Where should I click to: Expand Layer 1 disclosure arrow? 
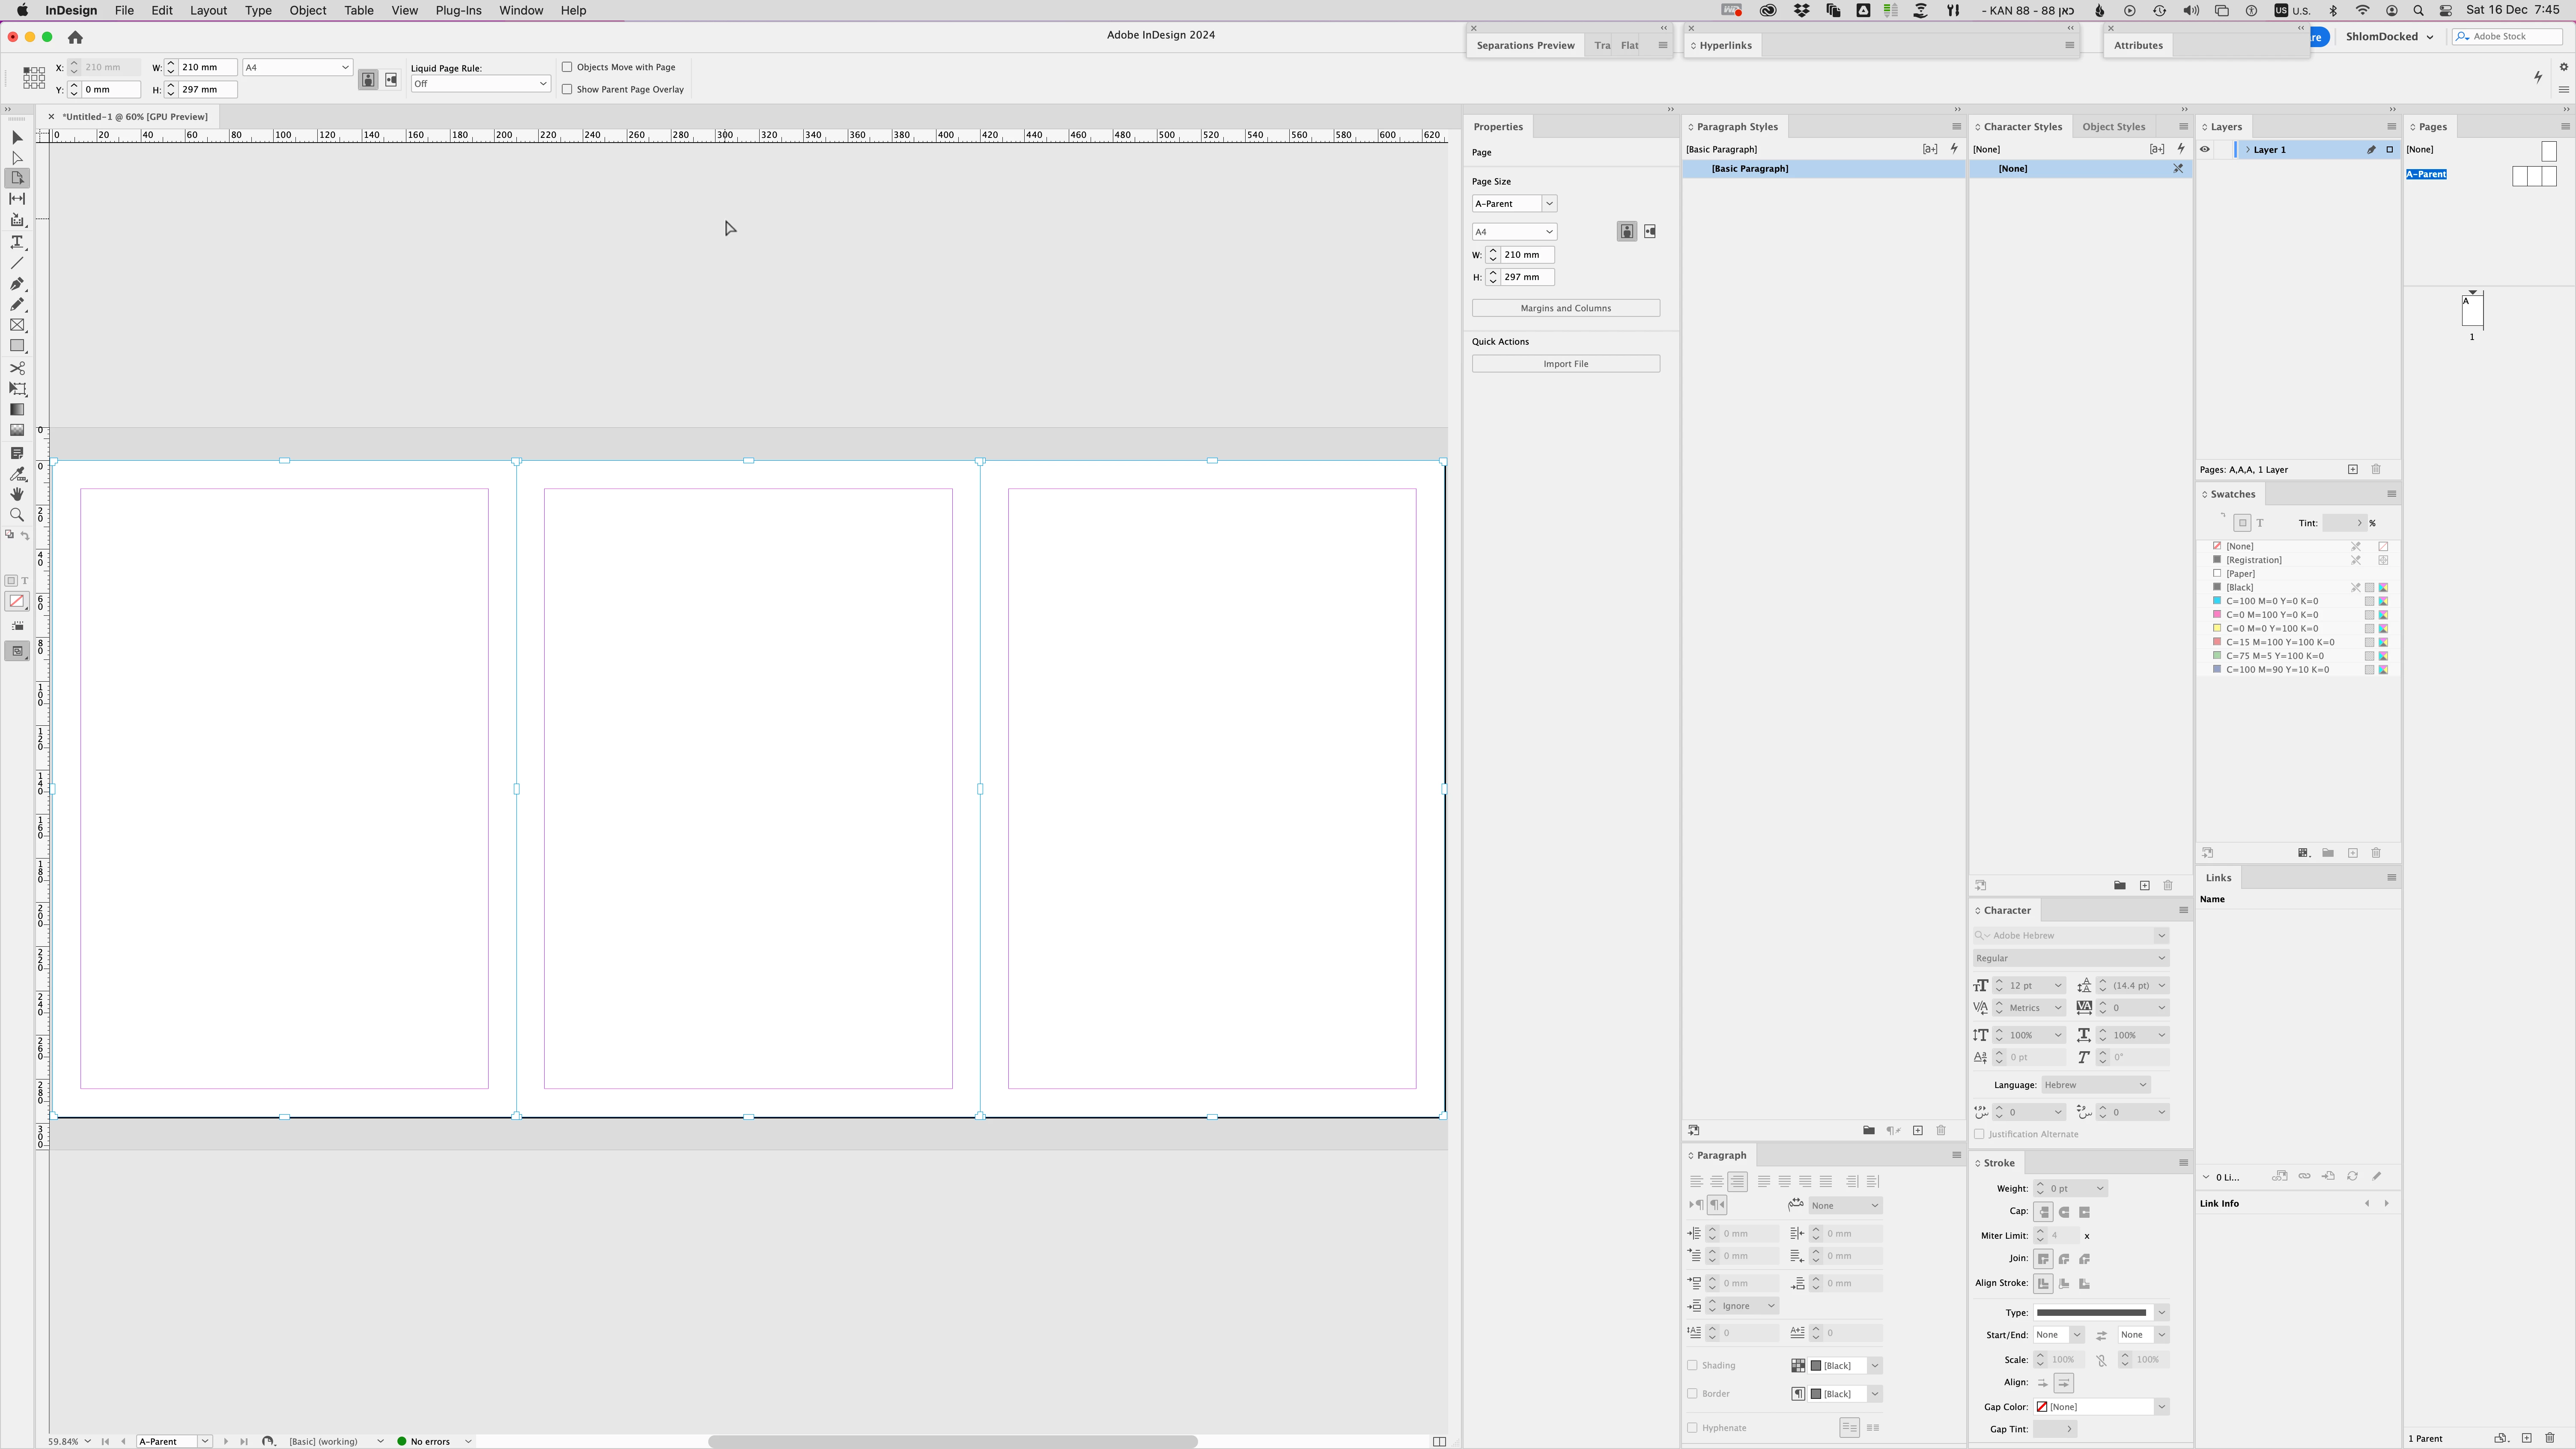pyautogui.click(x=2248, y=150)
